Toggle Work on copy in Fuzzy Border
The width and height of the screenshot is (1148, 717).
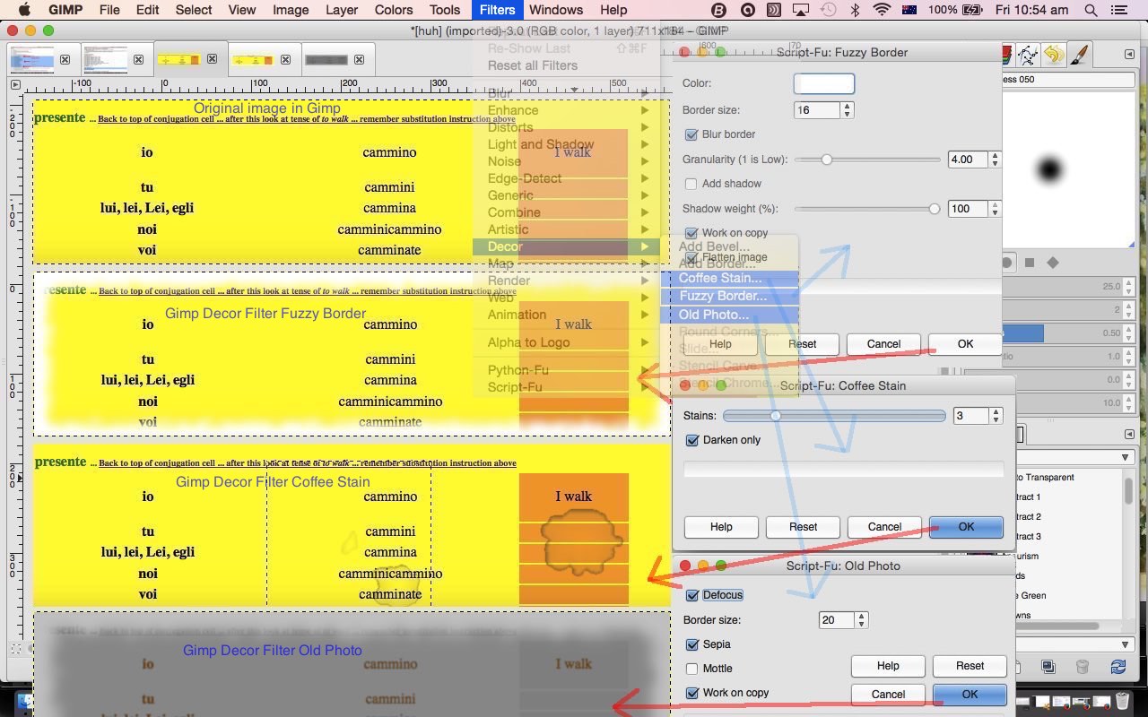coord(691,233)
